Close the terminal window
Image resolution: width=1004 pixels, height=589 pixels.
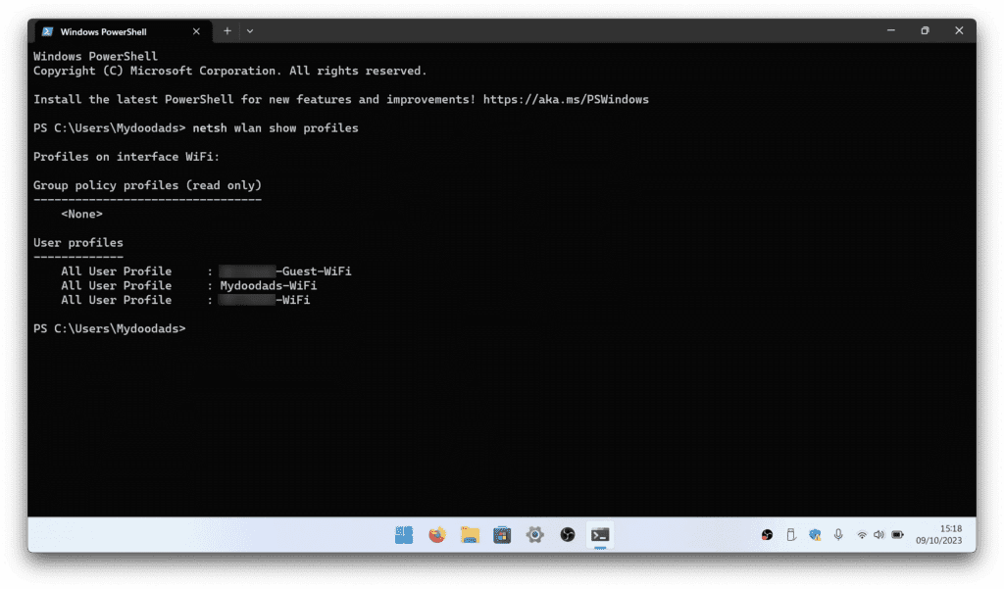pos(959,30)
